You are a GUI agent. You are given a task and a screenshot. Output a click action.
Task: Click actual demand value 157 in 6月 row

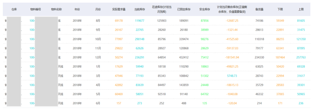point(119,103)
